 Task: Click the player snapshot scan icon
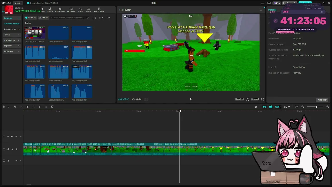247,99
